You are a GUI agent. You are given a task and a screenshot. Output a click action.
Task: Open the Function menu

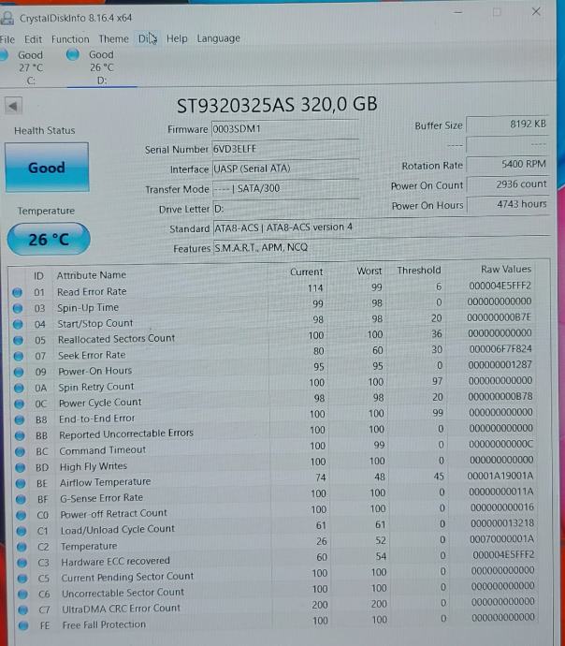pos(70,39)
